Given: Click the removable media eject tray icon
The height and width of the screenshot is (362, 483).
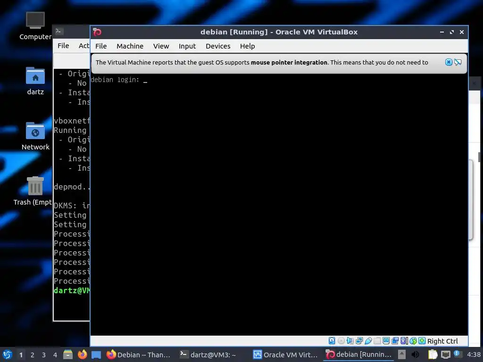Looking at the screenshot, I should pos(402,354).
